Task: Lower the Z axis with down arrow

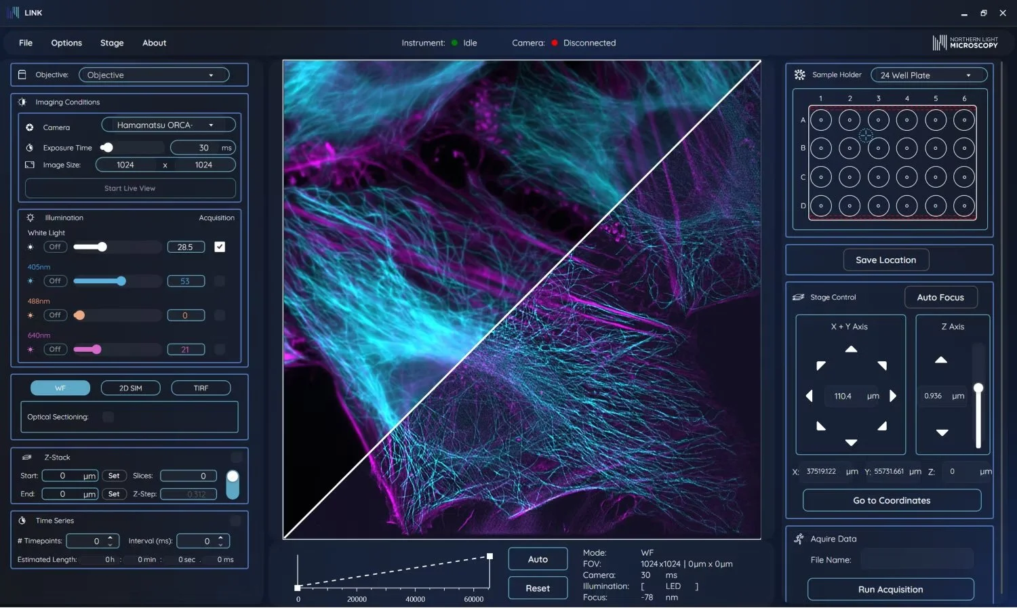Action: (x=942, y=432)
